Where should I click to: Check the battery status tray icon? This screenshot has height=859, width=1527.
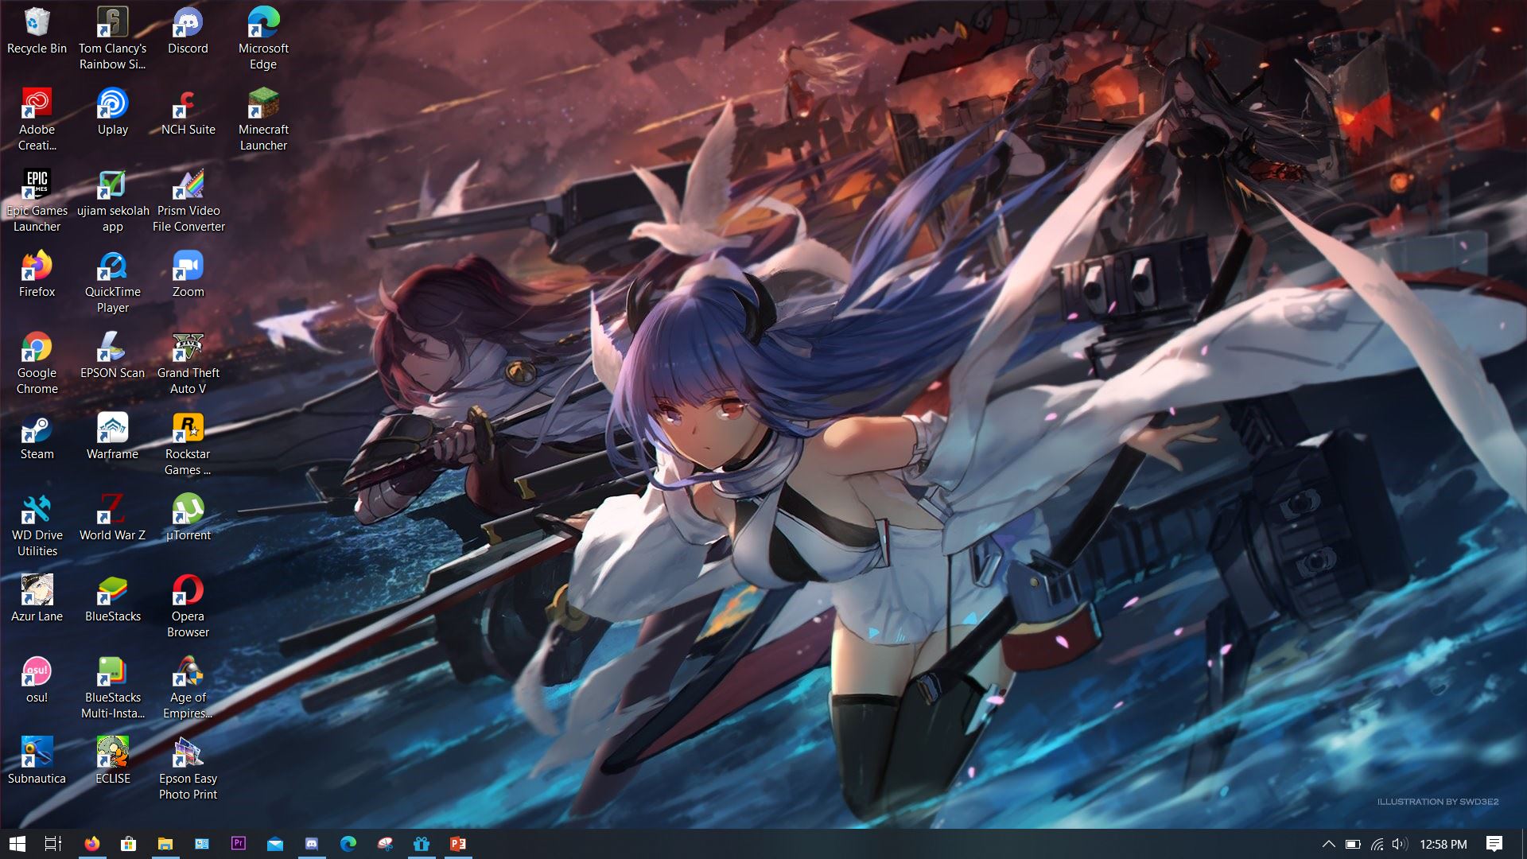pos(1353,844)
